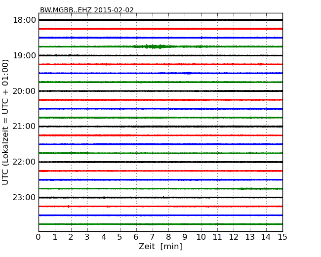321x257 pixels.
Task: Click the 12 tick on the minute axis
Action: pos(234,237)
